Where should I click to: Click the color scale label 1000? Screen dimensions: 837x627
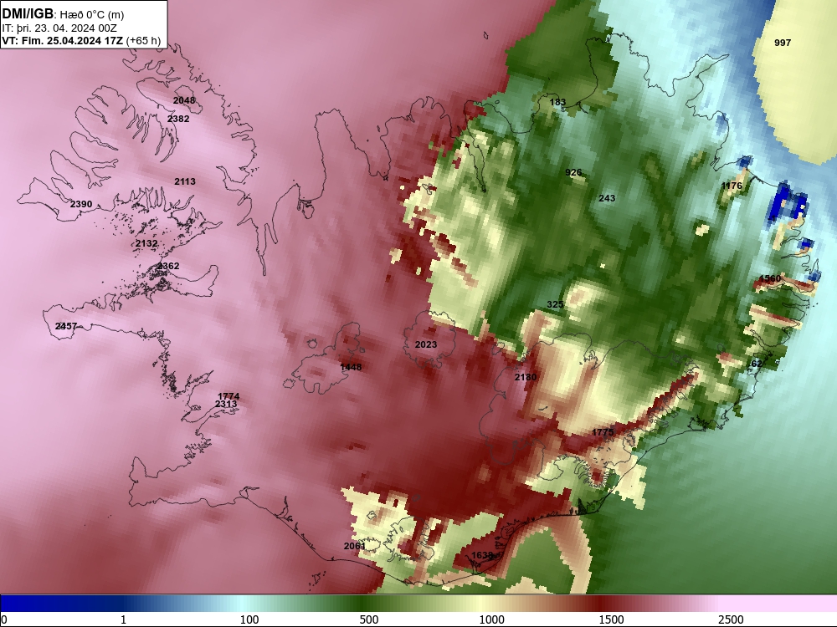coord(491,619)
